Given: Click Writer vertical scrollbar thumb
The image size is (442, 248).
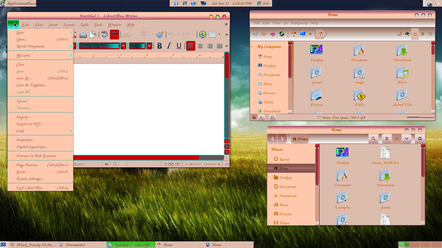Looking at the screenshot, I should [227, 66].
